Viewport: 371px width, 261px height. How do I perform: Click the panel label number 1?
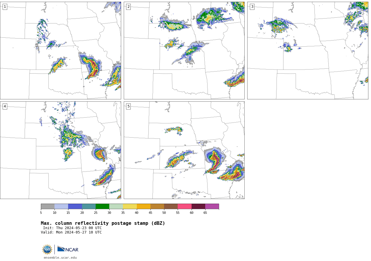[x=5, y=7]
